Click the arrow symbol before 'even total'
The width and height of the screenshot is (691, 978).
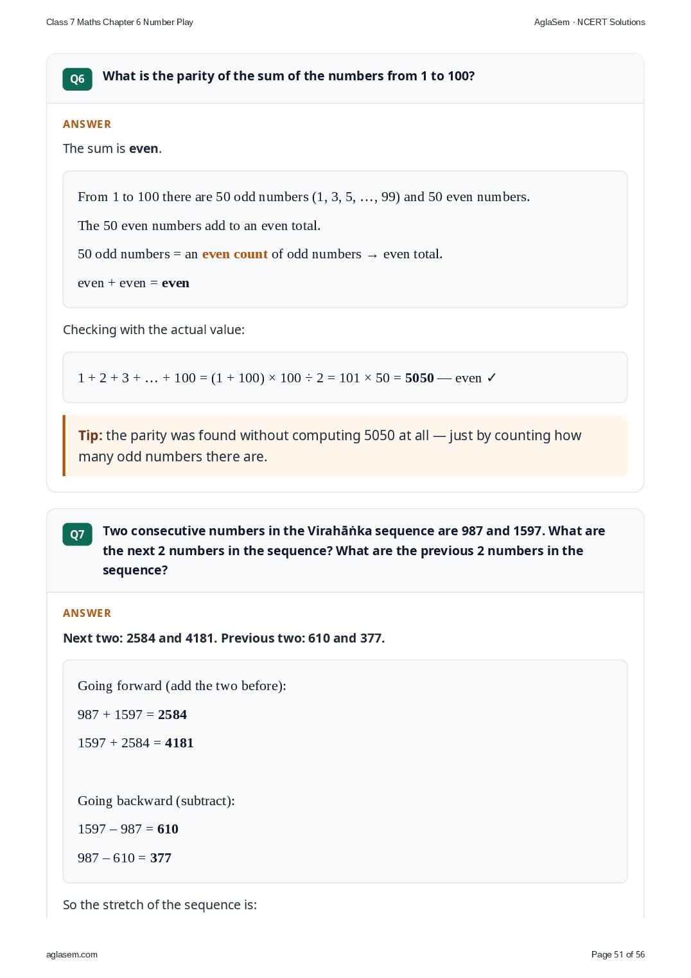(x=372, y=255)
